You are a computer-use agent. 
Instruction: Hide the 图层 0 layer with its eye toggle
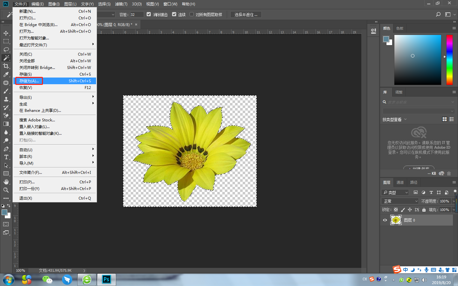tap(385, 220)
